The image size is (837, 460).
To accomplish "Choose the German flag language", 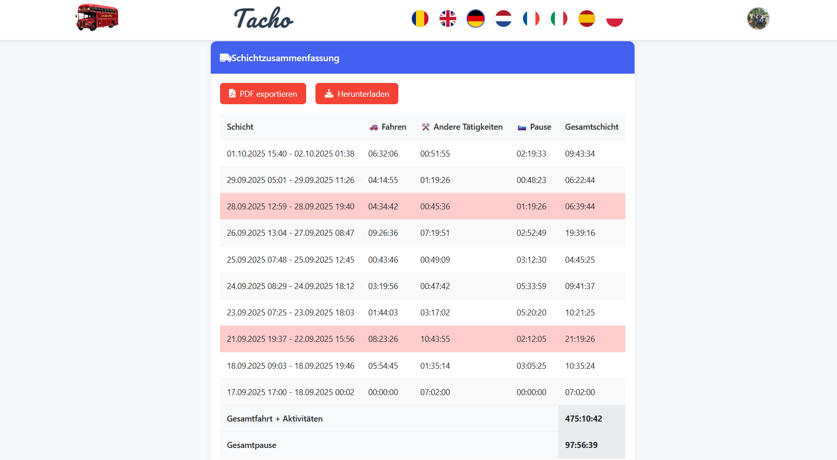I will point(475,19).
